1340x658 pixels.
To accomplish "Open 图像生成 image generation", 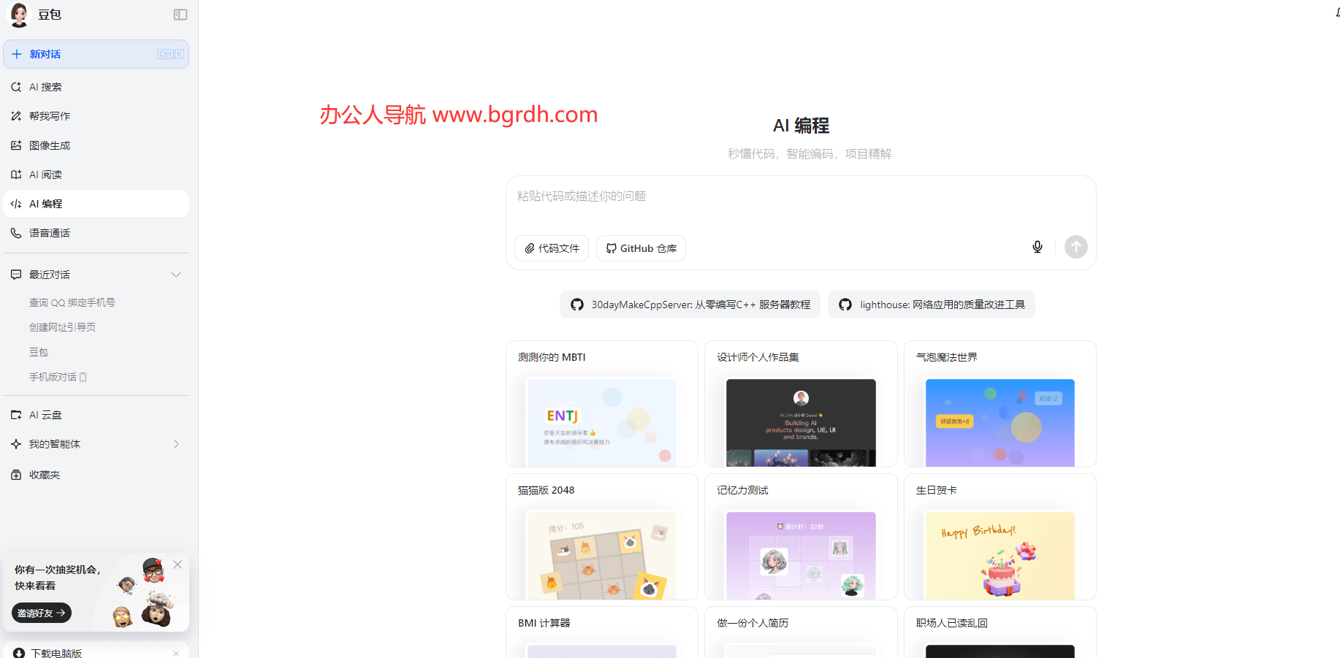I will point(96,145).
